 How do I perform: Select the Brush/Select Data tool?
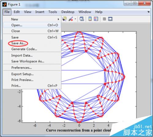pyautogui.click(x=71, y=19)
